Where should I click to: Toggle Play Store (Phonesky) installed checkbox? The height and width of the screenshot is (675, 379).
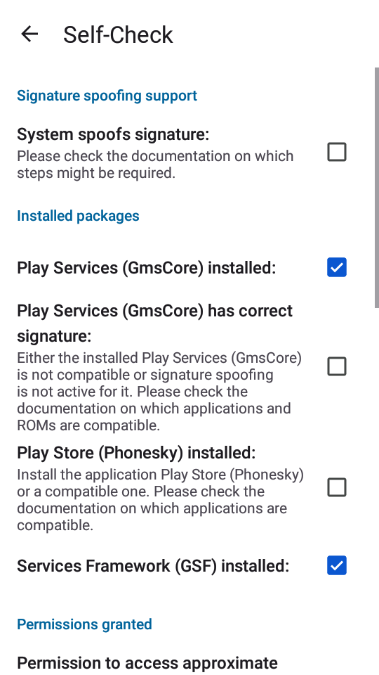click(x=336, y=487)
